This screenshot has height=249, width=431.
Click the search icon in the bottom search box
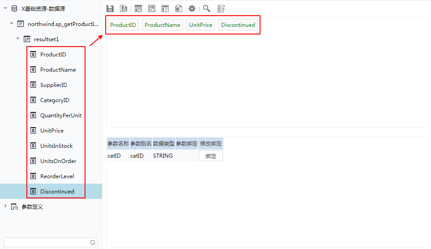coord(93,242)
